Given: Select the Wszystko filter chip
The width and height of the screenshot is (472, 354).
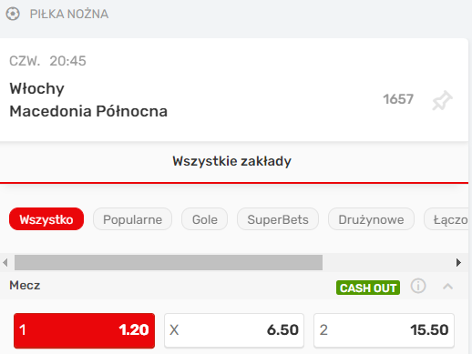Looking at the screenshot, I should [46, 219].
